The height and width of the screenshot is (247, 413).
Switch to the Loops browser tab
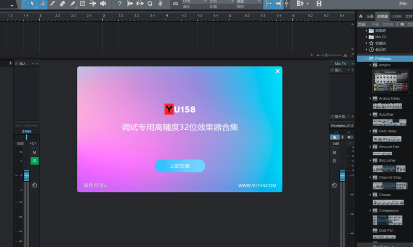click(x=396, y=16)
